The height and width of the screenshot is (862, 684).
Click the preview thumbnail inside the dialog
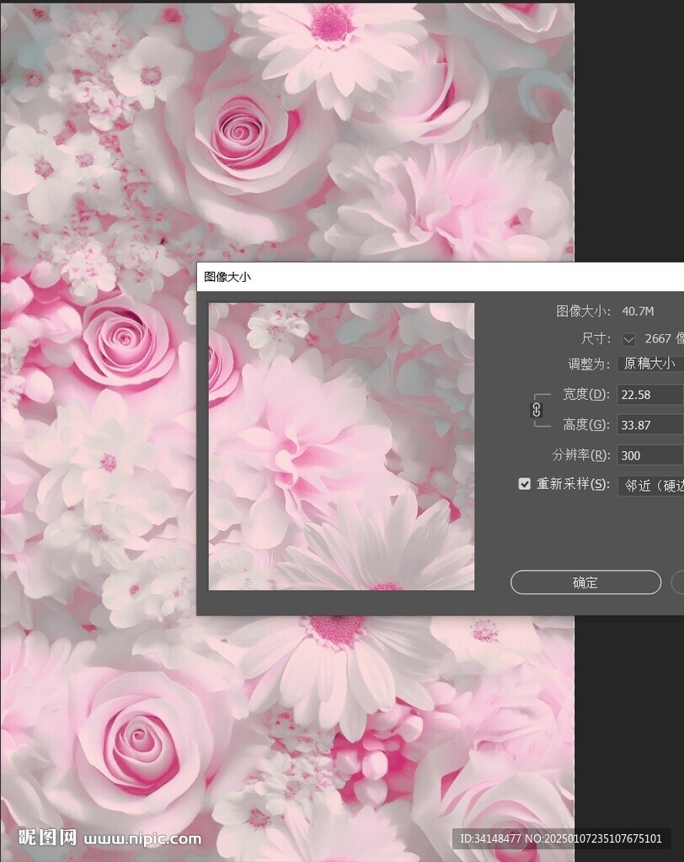341,446
